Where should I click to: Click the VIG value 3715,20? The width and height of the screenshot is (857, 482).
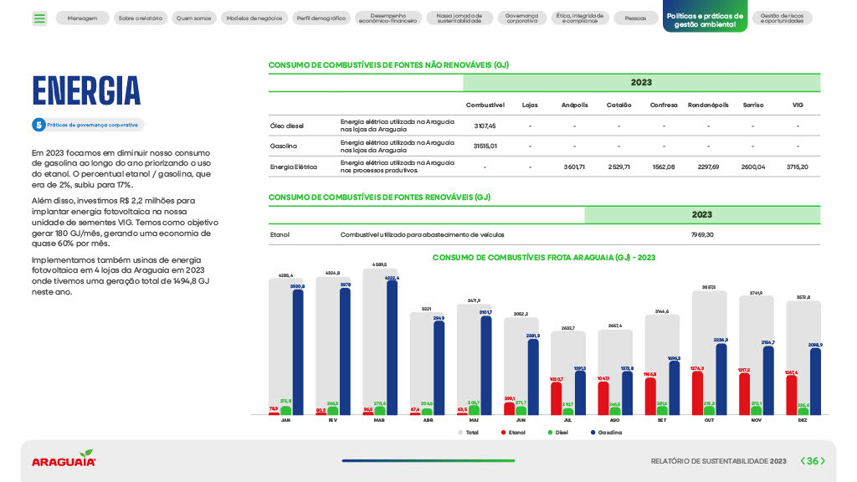[798, 167]
